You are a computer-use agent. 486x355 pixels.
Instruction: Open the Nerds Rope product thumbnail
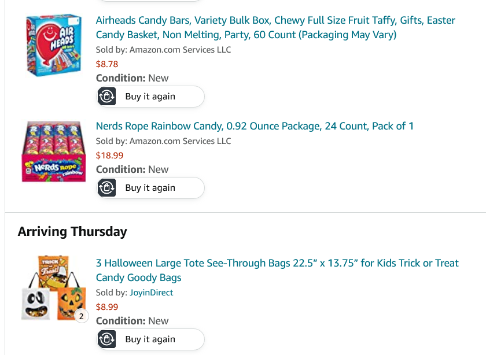(x=53, y=151)
